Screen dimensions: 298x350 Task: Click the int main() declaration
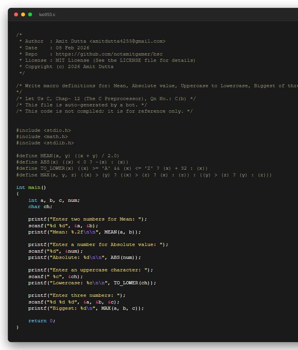pos(31,187)
